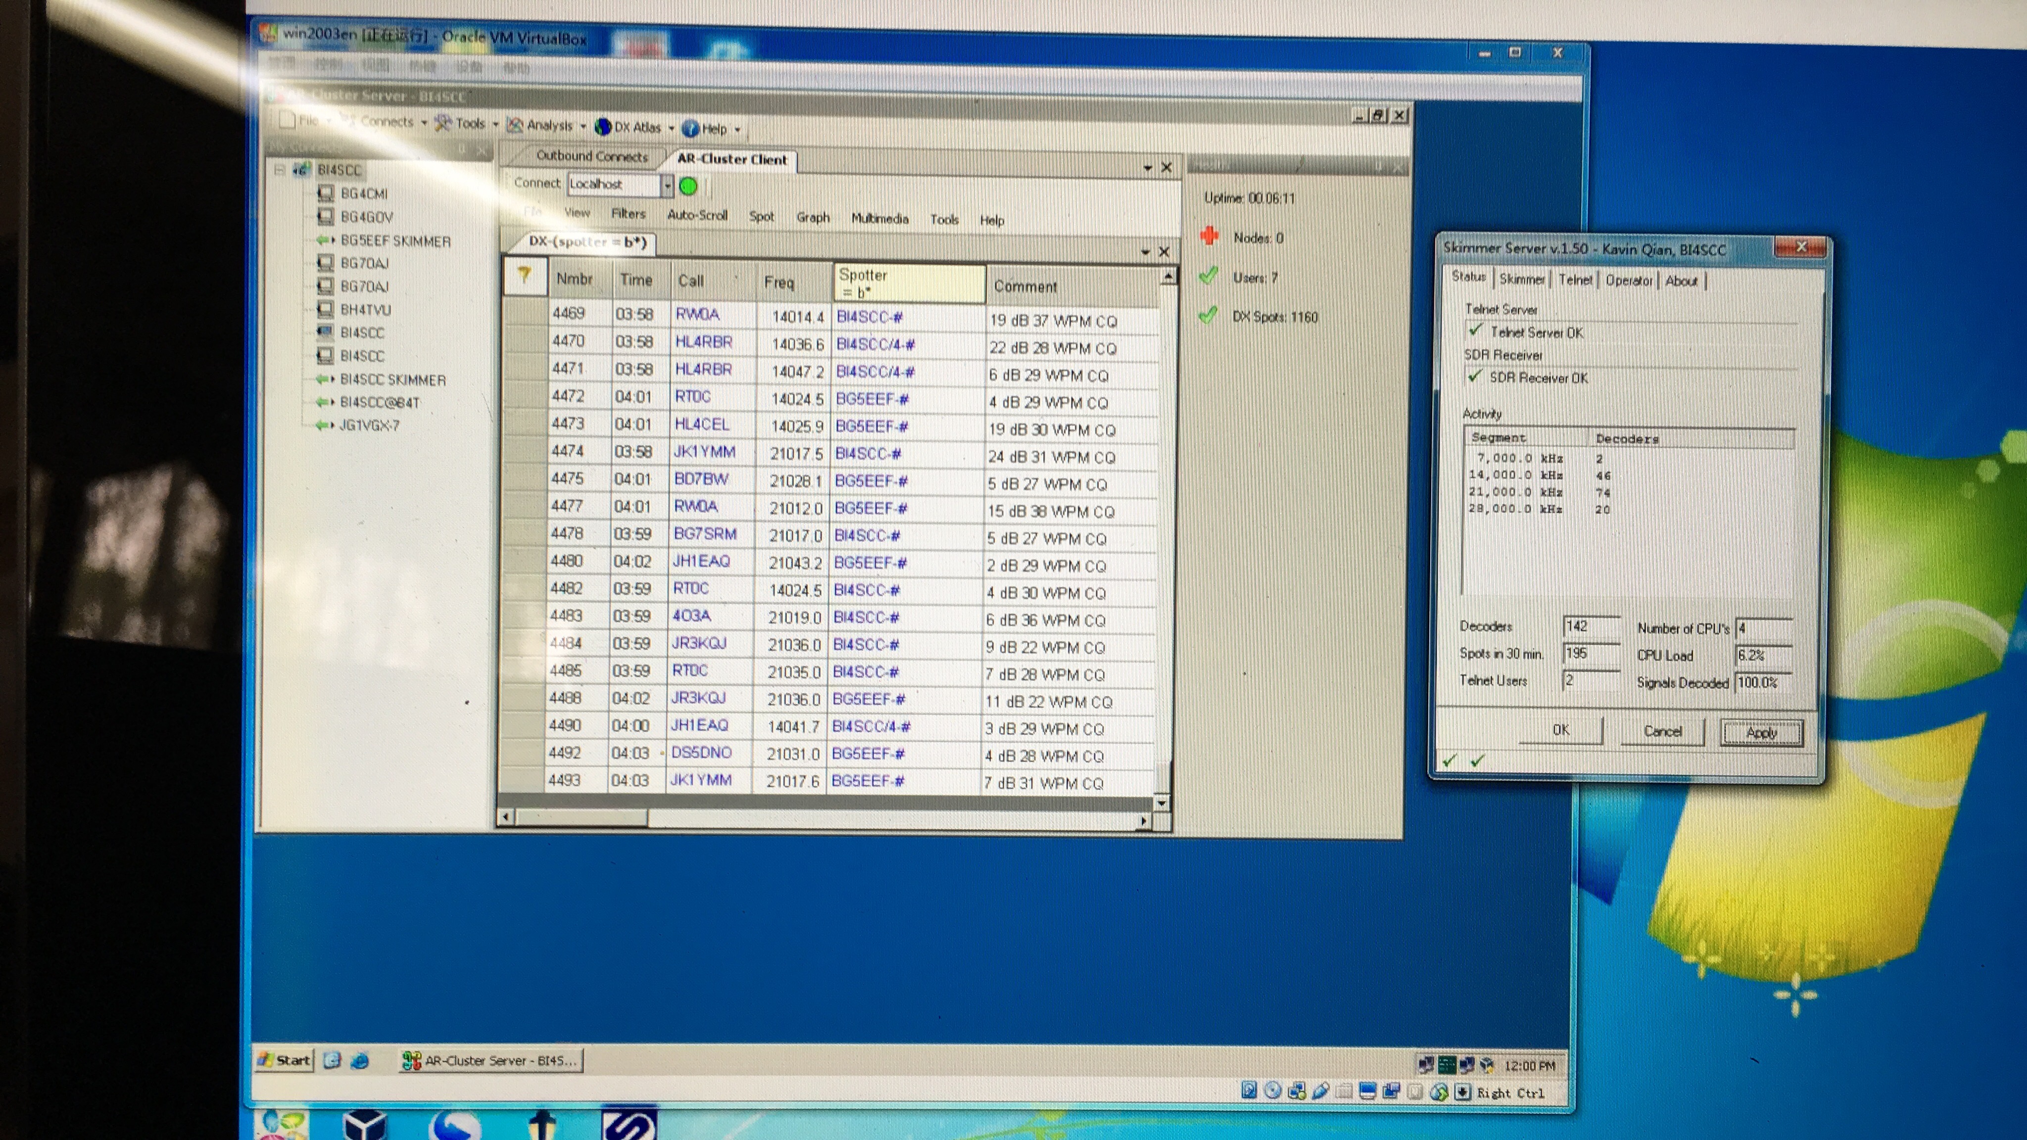The image size is (2027, 1140).
Task: Switch to the AR-Cluster Client tab
Action: [x=732, y=159]
